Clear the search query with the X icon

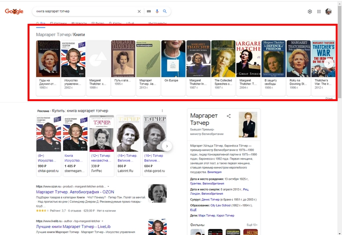pyautogui.click(x=139, y=11)
